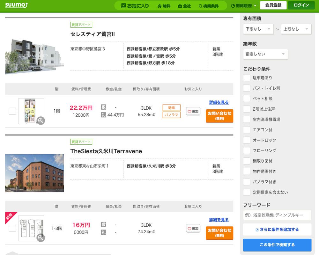Select checkbox for 16万円 room
This screenshot has width=319, height=255.
coord(12,228)
